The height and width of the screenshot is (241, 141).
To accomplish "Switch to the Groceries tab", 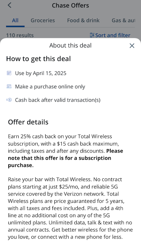I will pyautogui.click(x=43, y=20).
